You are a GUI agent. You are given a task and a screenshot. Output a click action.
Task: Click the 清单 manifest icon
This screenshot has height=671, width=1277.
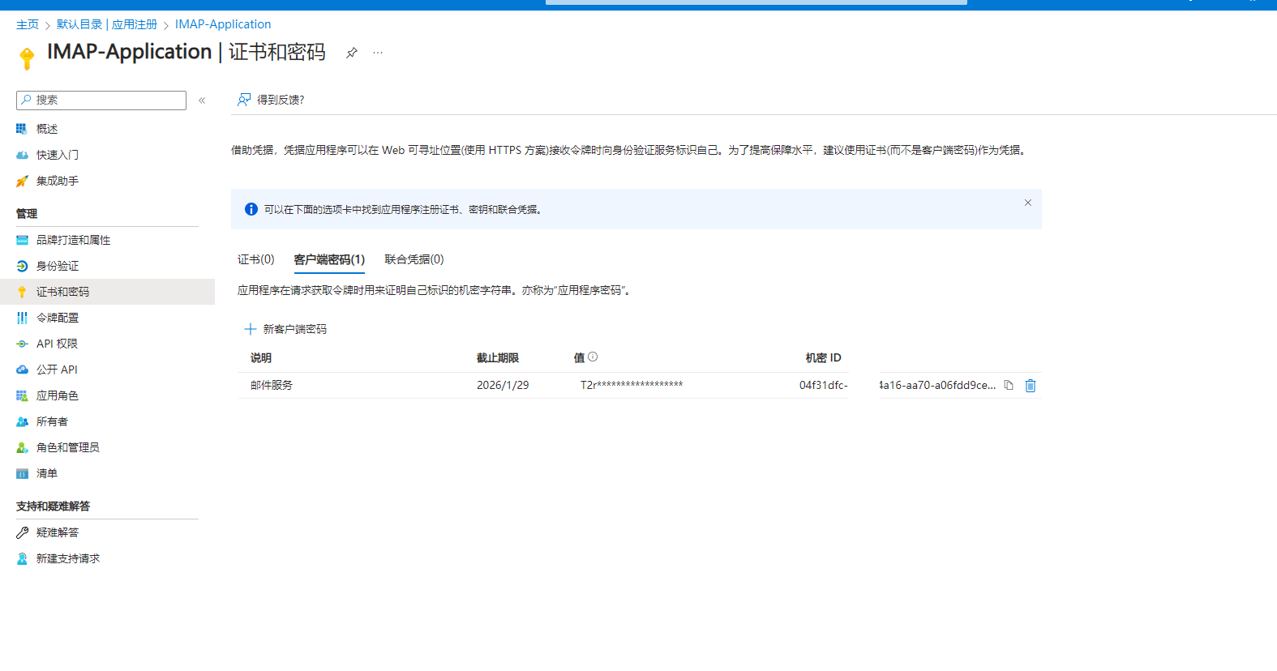coord(22,473)
